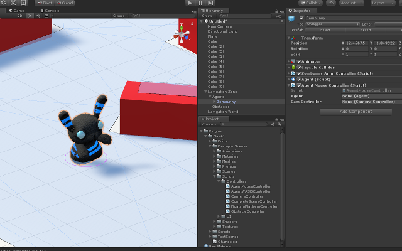Click the Zombunny name field in Inspector
The width and height of the screenshot is (402, 251).
coord(354,18)
